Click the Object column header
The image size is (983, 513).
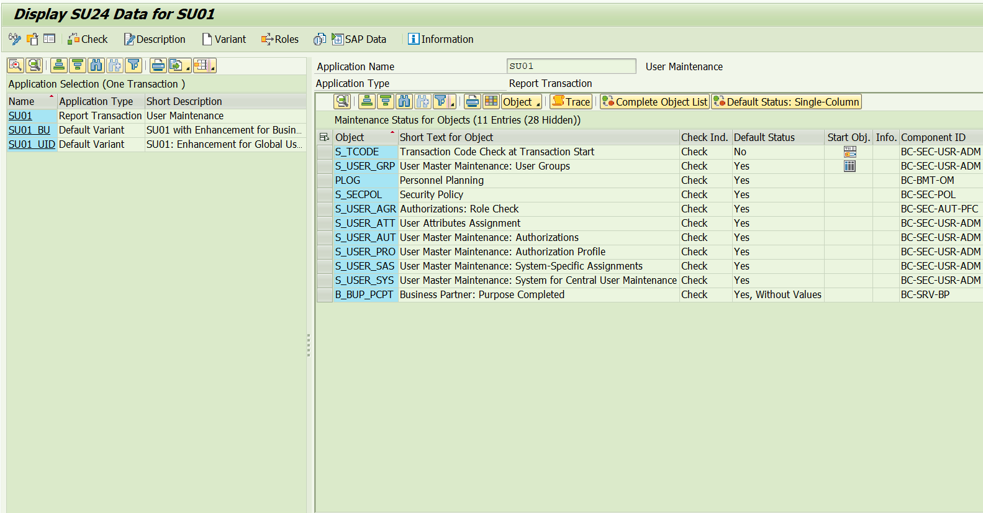(366, 137)
